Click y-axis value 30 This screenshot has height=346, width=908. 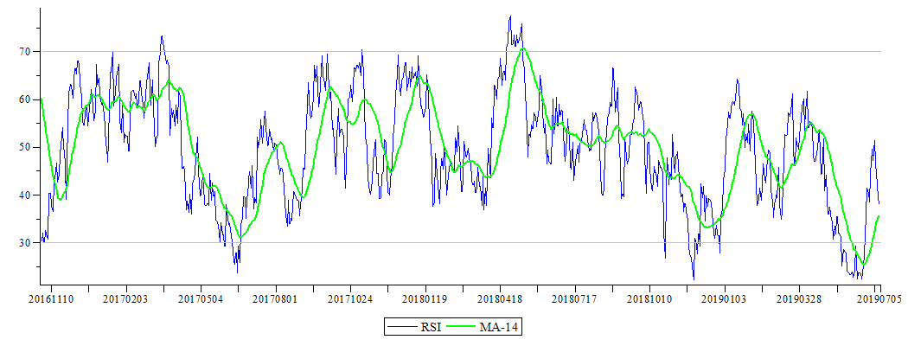point(25,243)
